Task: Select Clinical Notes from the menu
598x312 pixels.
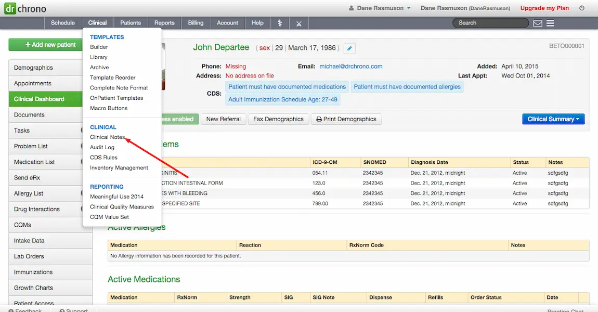Action: pos(108,137)
